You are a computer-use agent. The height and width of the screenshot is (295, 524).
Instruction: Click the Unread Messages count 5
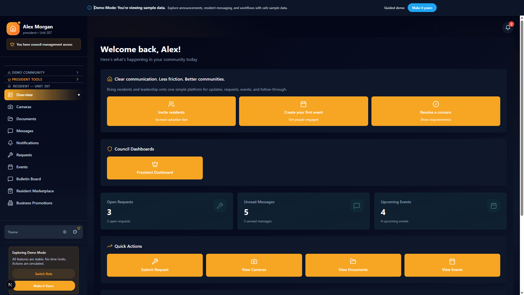click(246, 212)
